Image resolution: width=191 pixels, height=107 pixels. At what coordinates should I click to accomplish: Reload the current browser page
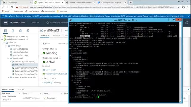pyautogui.click(x=12, y=7)
